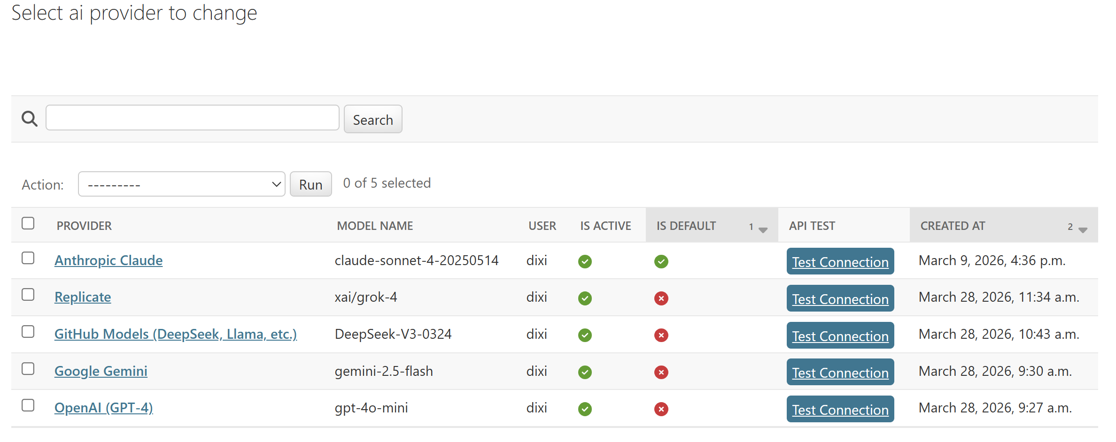Screen dimensions: 1116x442
Task: Sort by IS ACTIVE column header
Action: (605, 226)
